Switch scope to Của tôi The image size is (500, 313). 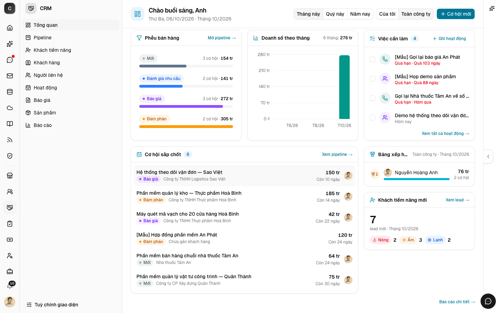387,14
